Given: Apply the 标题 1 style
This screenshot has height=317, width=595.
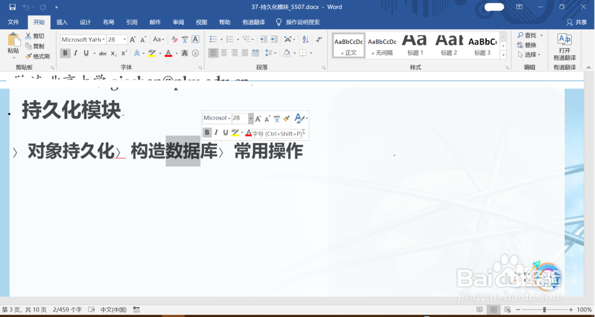Looking at the screenshot, I should (x=415, y=45).
